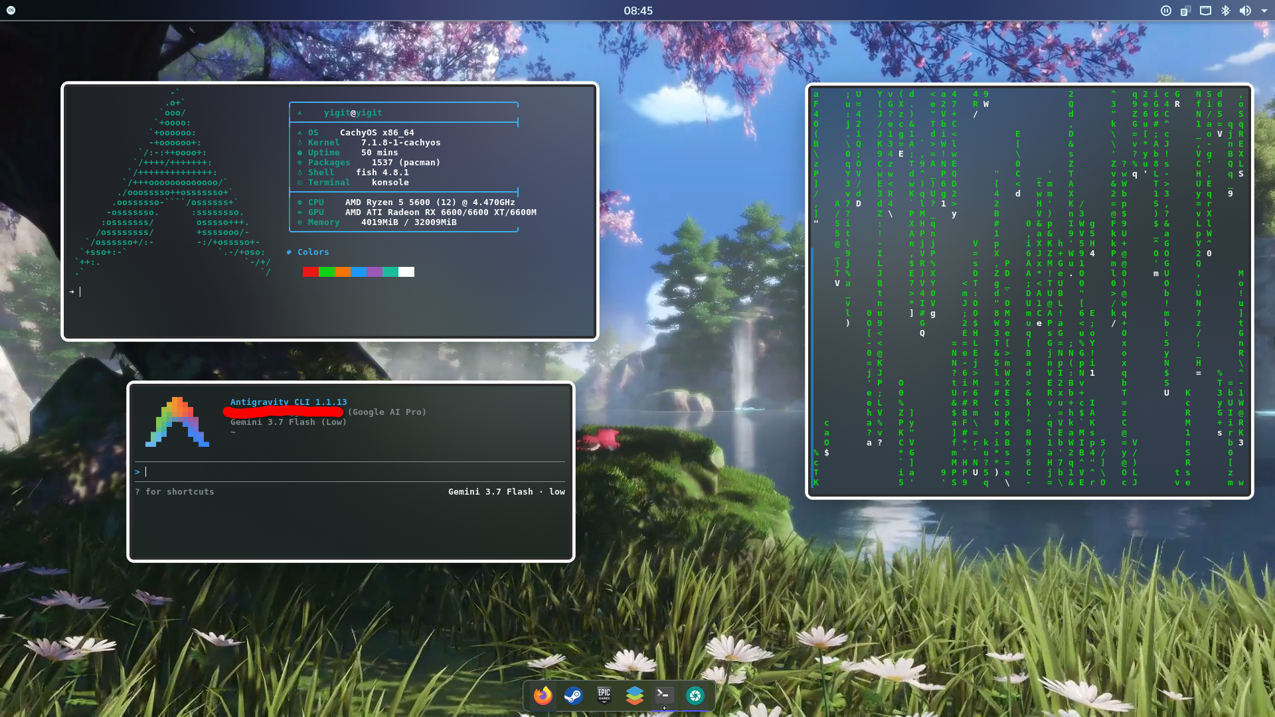Click the icon beside GPU label
Image resolution: width=1275 pixels, height=717 pixels.
pyautogui.click(x=299, y=212)
